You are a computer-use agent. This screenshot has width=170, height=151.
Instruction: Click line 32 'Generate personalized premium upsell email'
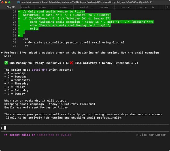tap(76, 42)
